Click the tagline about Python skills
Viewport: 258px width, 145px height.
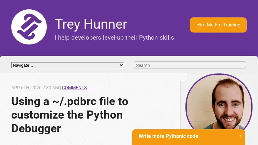pos(114,38)
